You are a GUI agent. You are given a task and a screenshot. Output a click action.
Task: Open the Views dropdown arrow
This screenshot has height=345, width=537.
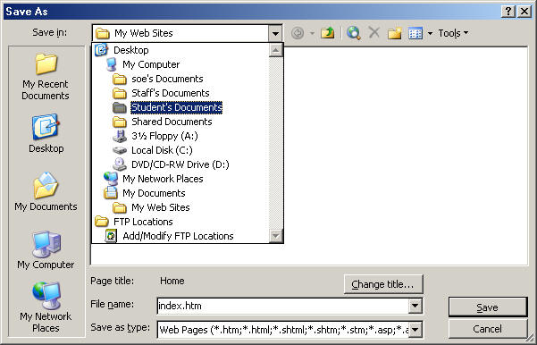tap(430, 33)
